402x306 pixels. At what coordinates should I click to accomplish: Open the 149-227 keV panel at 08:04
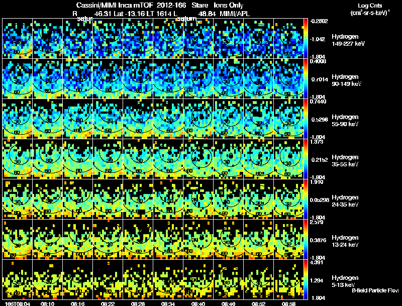pos(18,39)
